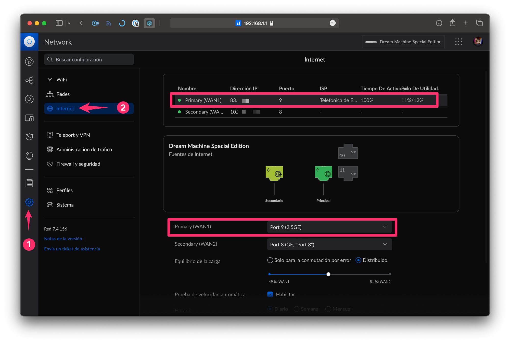Screen dimensions: 510x343
Task: Click the port 8 Secundario icon
Action: (x=274, y=173)
